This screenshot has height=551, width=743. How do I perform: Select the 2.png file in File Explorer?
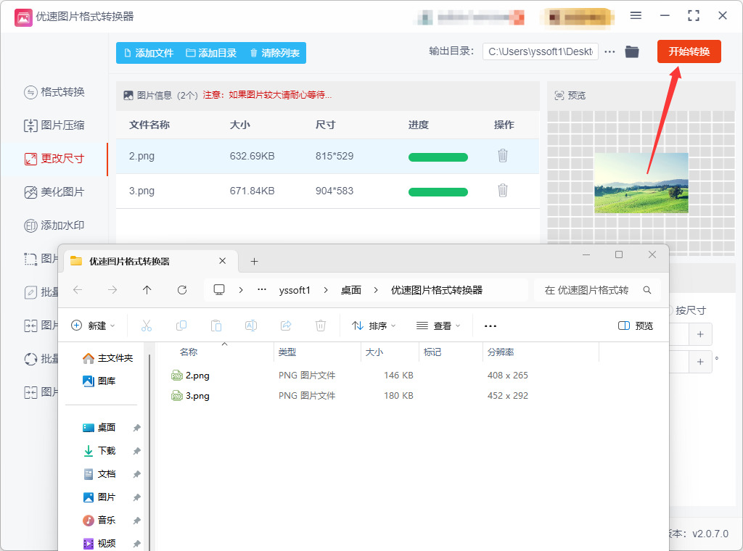click(x=197, y=376)
